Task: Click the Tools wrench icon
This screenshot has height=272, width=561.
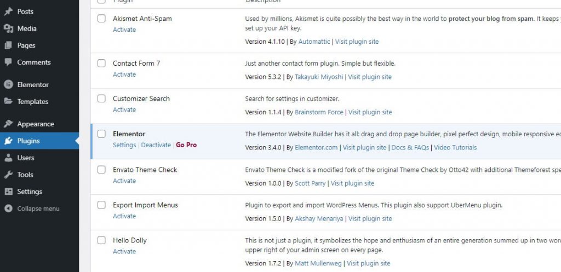Action: 8,175
